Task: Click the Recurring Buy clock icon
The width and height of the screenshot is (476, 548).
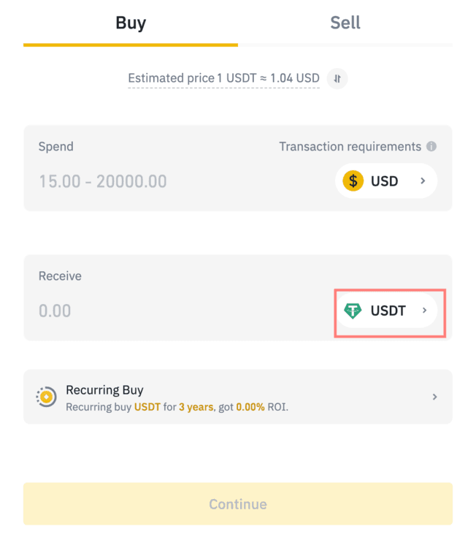Action: 47,397
